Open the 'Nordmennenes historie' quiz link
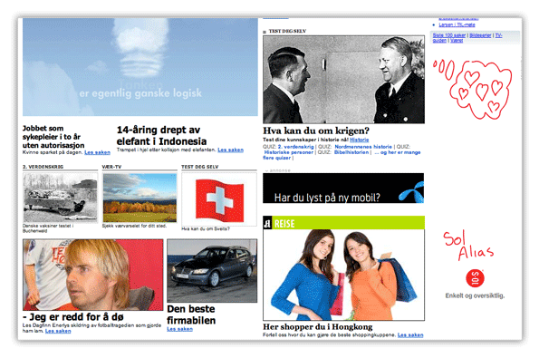The width and height of the screenshot is (539, 358). (363, 147)
